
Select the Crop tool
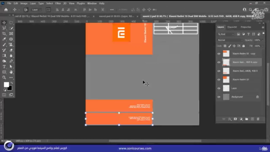(x=4, y=34)
